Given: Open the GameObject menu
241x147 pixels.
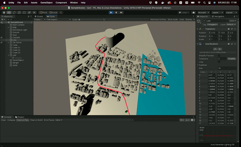Looking at the screenshot, I should 46,3.
